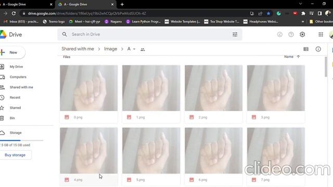Click storage usage progress bar
Screen dimensions: 333x187
coord(22,140)
